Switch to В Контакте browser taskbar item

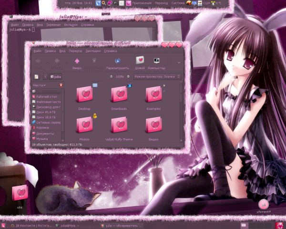(x=31, y=226)
